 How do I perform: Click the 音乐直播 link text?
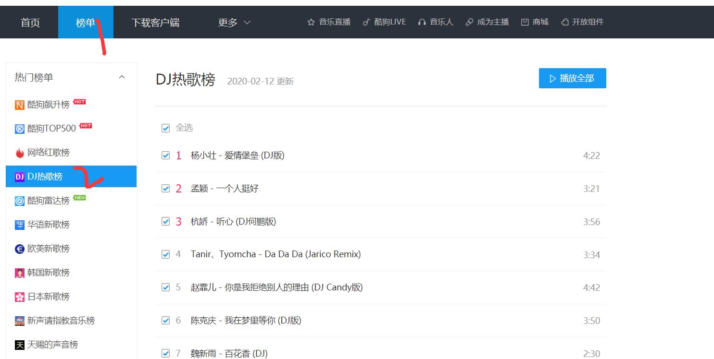(335, 22)
